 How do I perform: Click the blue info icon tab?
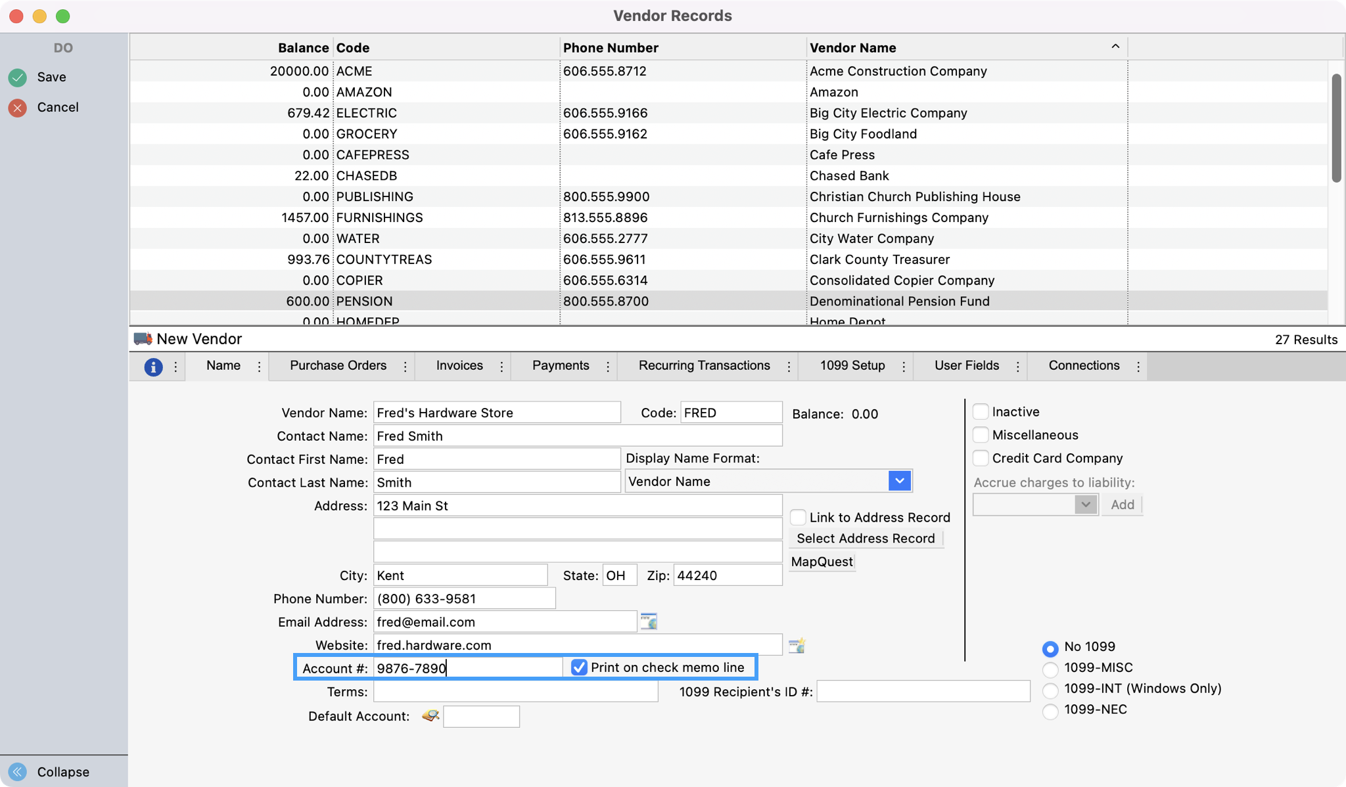click(153, 367)
